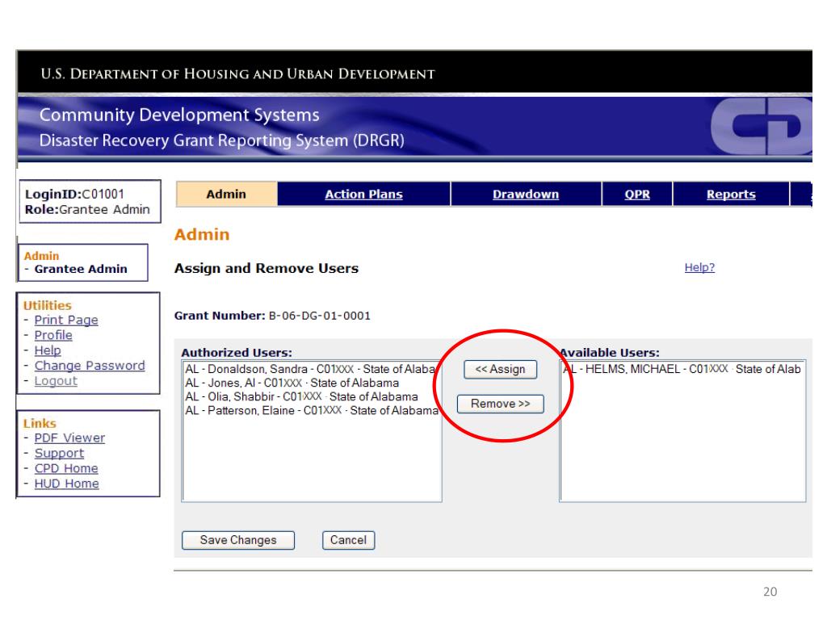Open Help under Utilities
The image size is (827, 620).
[48, 350]
